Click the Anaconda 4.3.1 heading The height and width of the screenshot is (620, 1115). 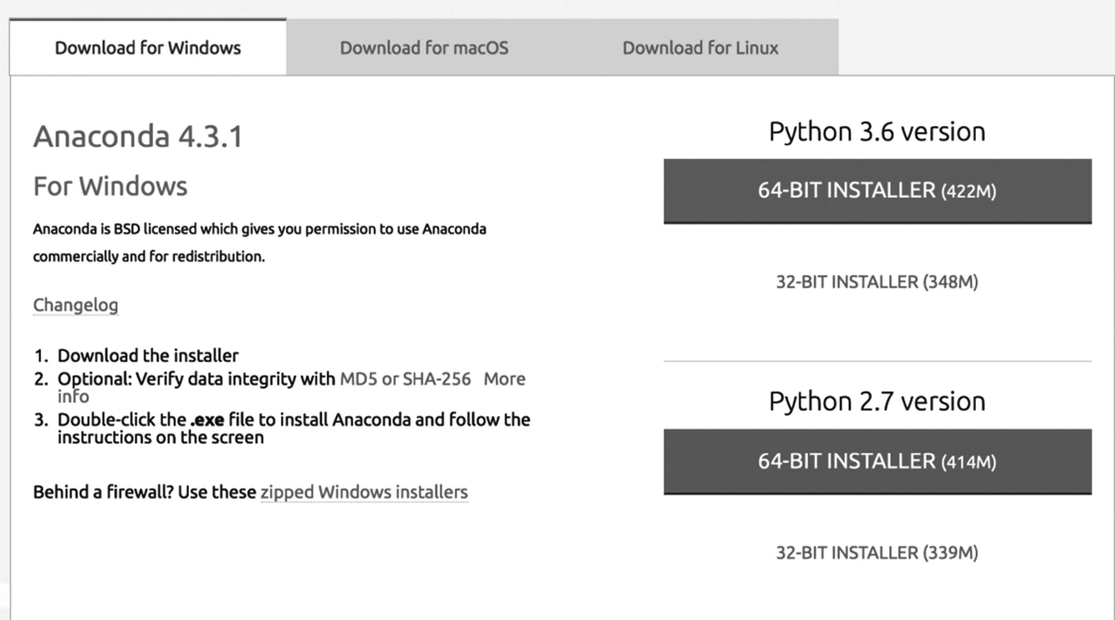tap(138, 136)
